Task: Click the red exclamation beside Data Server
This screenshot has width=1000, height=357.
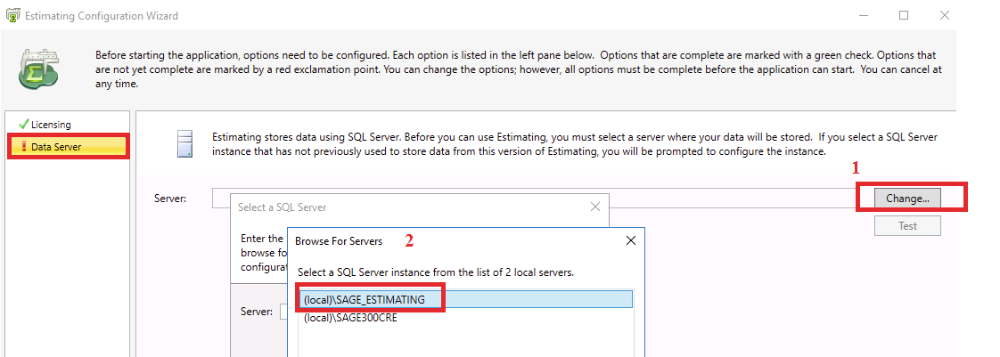Action: [23, 147]
